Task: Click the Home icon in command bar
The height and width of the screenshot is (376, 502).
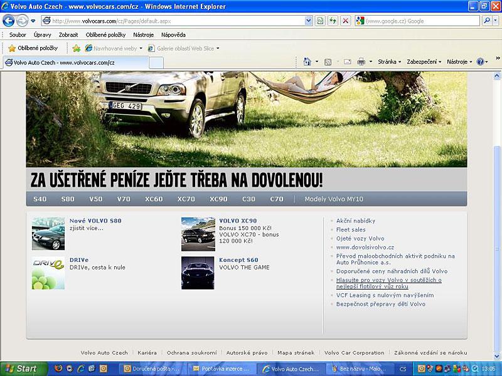Action: tap(307, 61)
